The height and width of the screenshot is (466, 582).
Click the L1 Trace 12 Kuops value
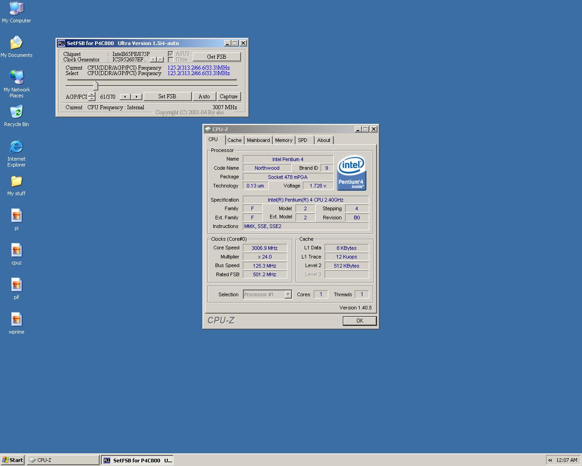[346, 257]
